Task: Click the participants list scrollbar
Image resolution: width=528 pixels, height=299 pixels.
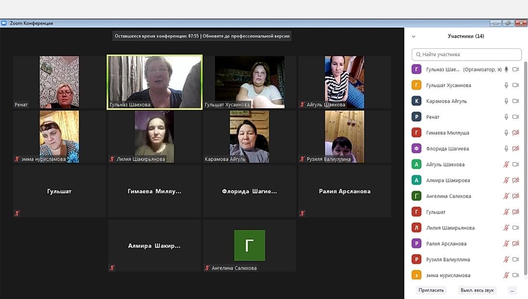Action: pos(526,166)
